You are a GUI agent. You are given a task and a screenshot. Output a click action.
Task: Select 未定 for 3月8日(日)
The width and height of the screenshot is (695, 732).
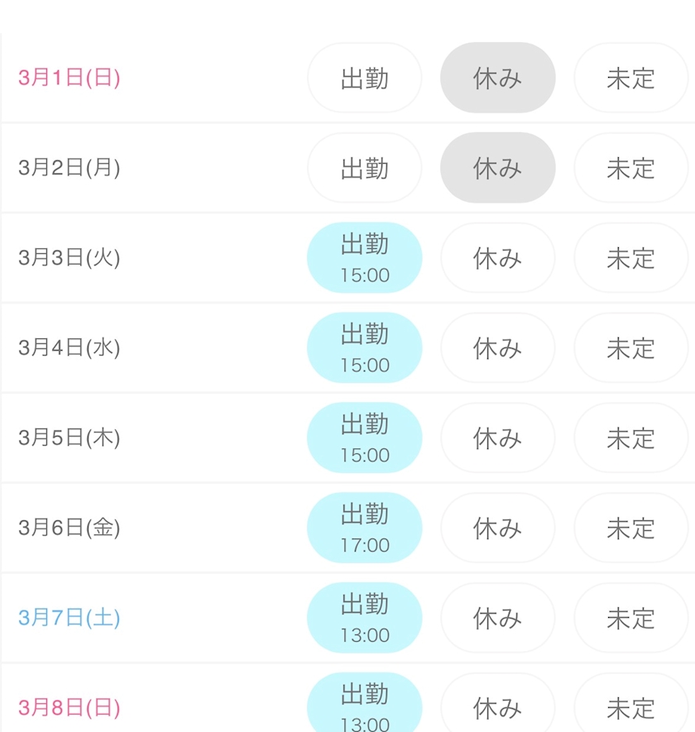point(631,702)
